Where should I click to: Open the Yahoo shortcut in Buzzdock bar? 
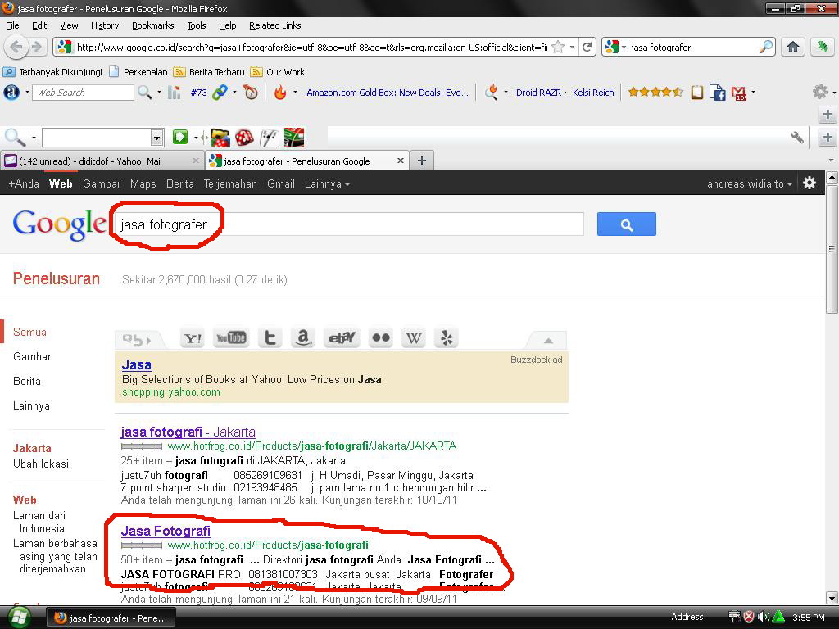[x=193, y=338]
